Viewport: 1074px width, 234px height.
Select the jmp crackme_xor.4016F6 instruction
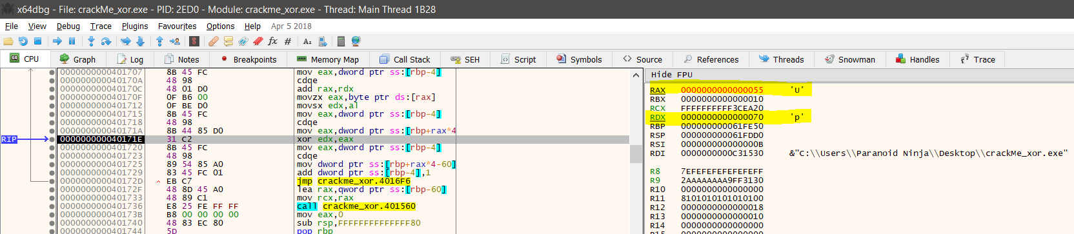point(354,181)
